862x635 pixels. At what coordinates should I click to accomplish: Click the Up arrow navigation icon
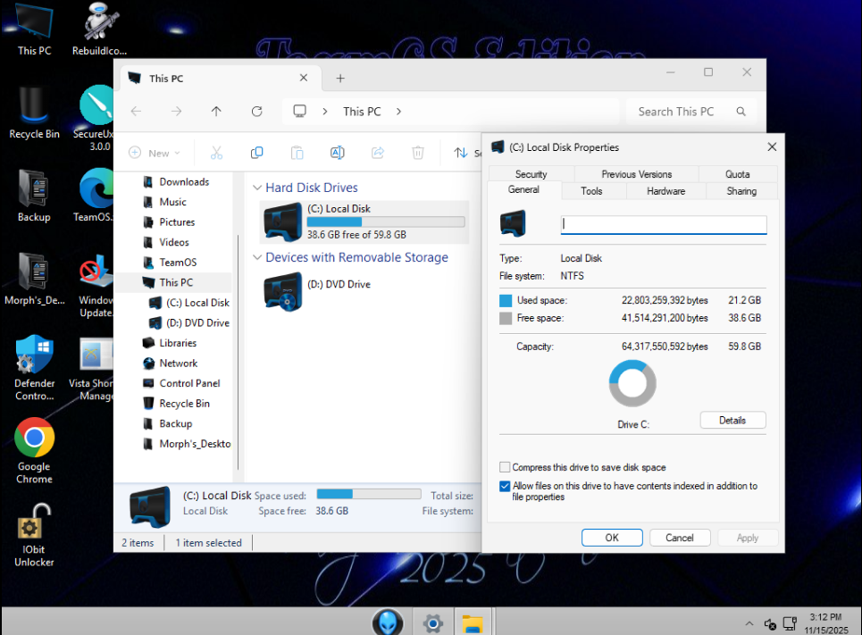(216, 112)
